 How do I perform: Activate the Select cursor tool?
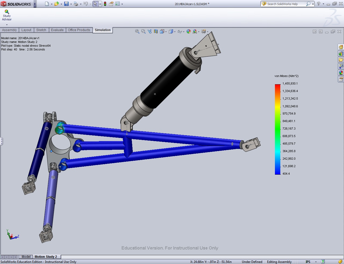coord(95,4)
